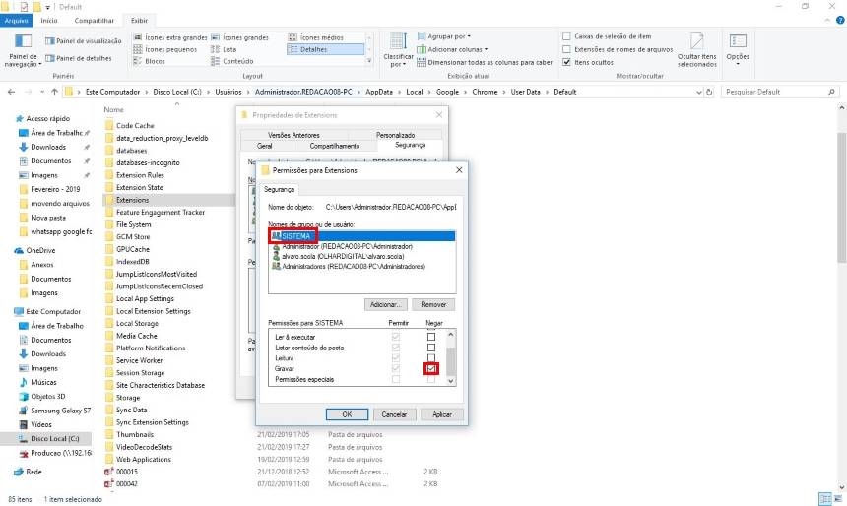Check Negar for Listar conteúdo da pasta
847x506 pixels.
click(x=431, y=348)
